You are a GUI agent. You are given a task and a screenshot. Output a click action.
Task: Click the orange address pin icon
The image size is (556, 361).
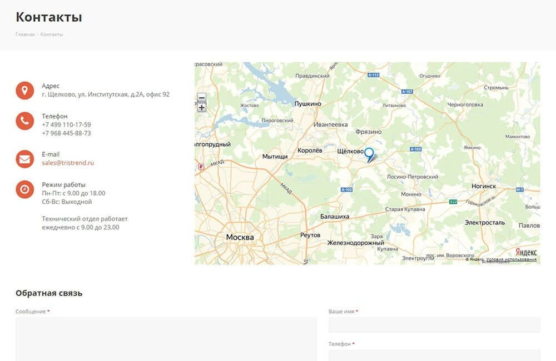(24, 90)
